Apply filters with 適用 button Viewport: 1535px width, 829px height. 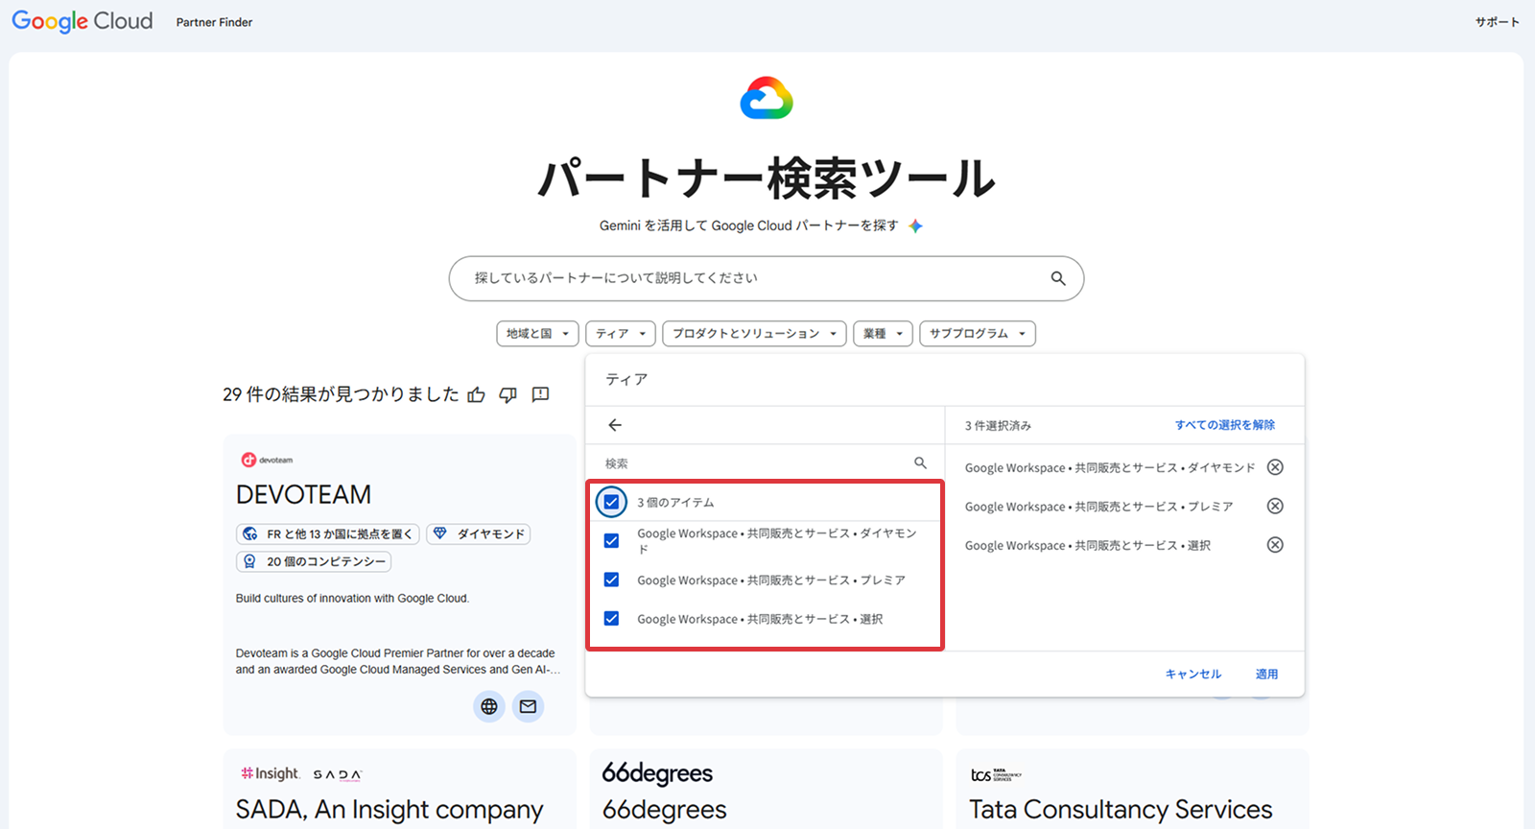[x=1266, y=675]
